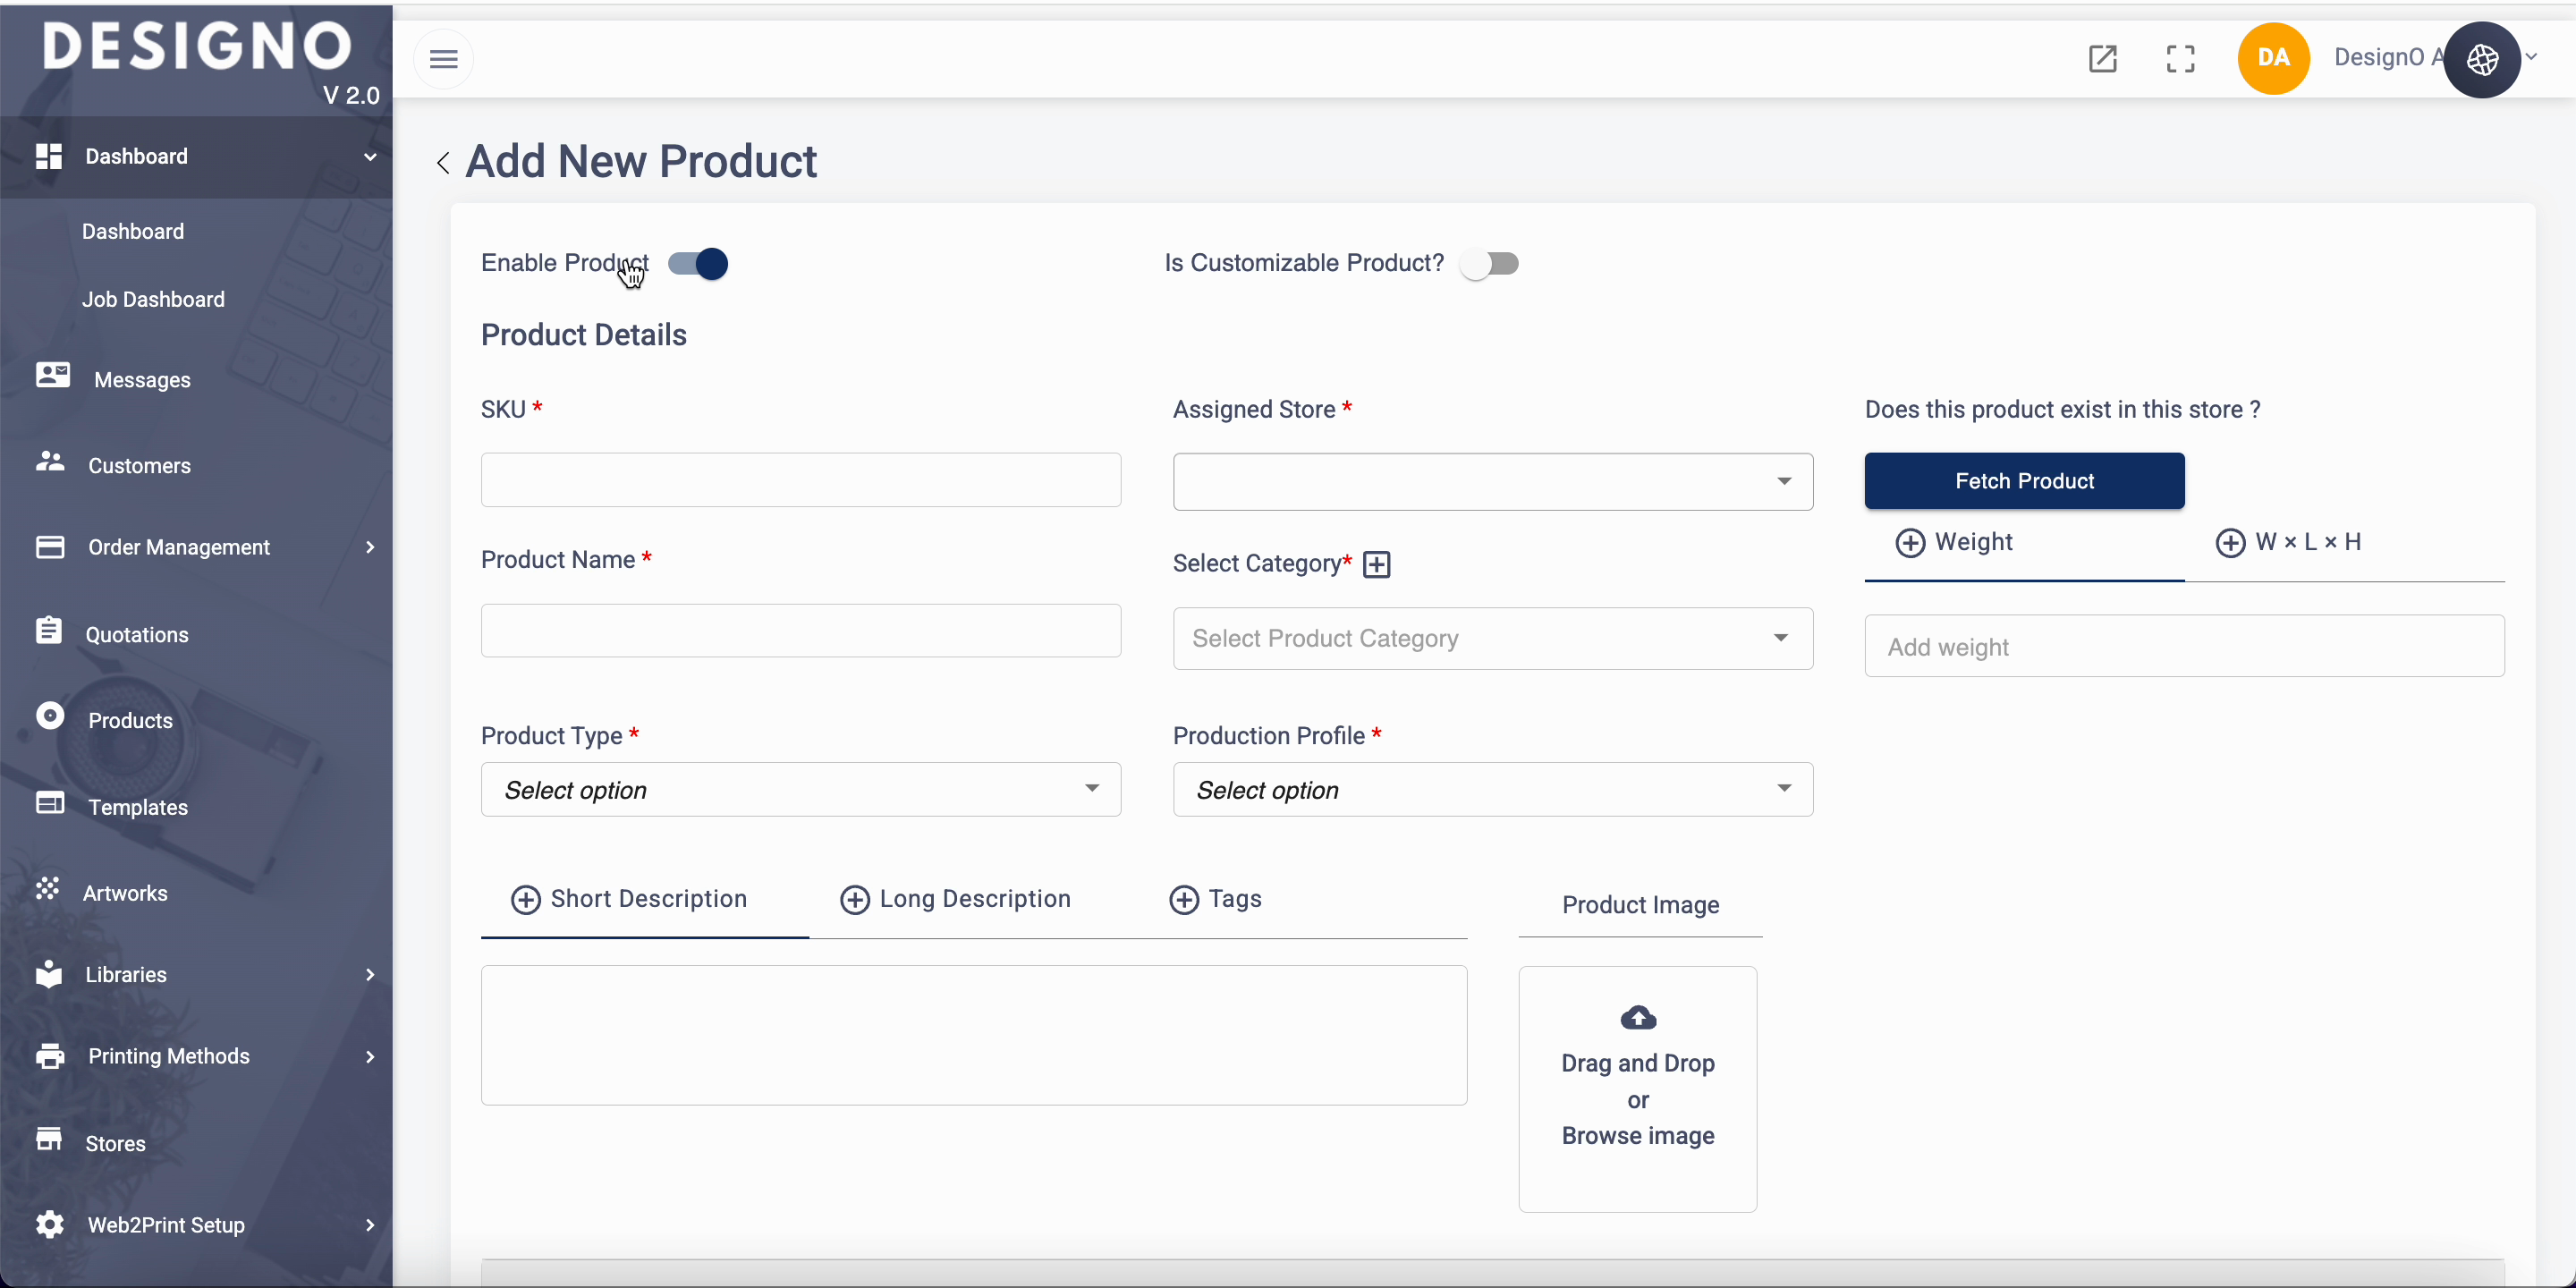Switch to the W × L × H tab
Image resolution: width=2576 pixels, height=1288 pixels.
click(2289, 543)
